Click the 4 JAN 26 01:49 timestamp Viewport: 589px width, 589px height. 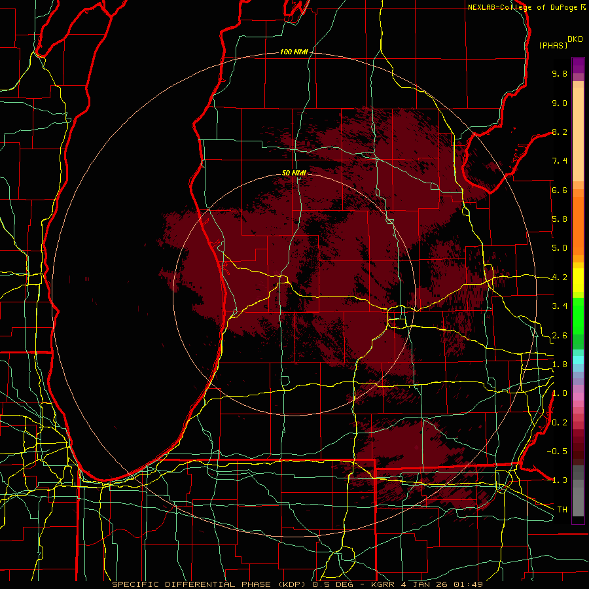pyautogui.click(x=442, y=584)
